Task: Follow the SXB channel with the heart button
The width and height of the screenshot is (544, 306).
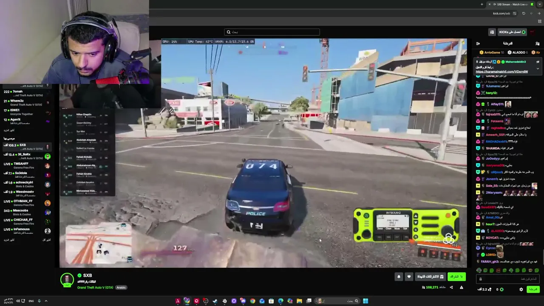Action: [x=409, y=277]
